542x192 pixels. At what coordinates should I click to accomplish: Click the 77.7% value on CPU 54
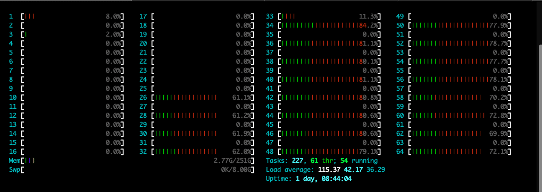coord(499,62)
